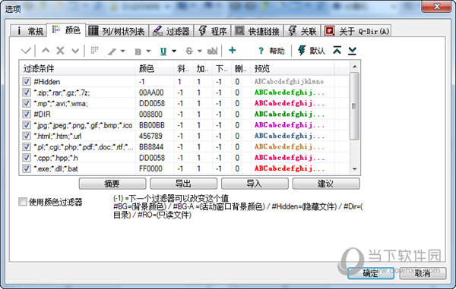Click the italic slash toolbar icon
The height and width of the screenshot is (289, 456).
[x=112, y=52]
